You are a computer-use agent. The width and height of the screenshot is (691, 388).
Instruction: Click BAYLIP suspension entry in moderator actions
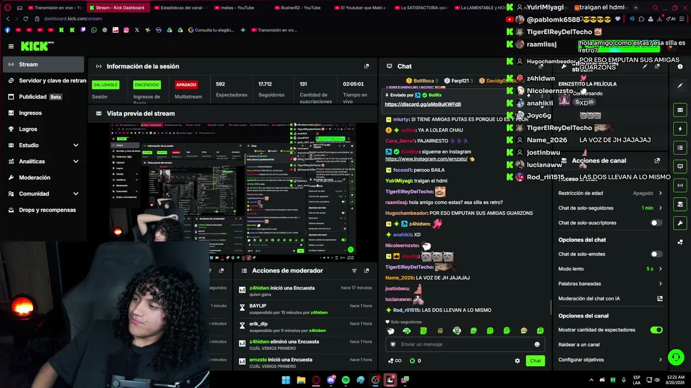tap(306, 309)
